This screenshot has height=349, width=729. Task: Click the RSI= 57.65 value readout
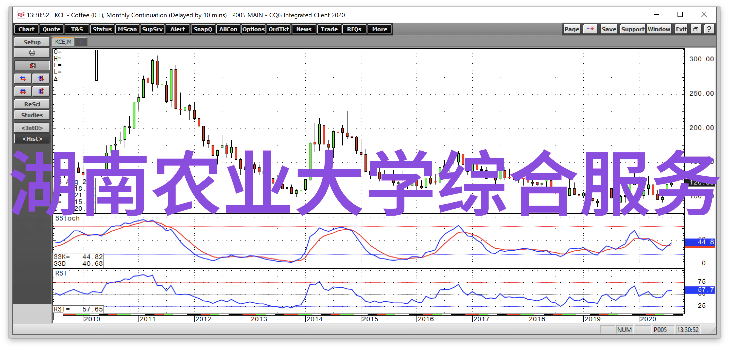78,309
